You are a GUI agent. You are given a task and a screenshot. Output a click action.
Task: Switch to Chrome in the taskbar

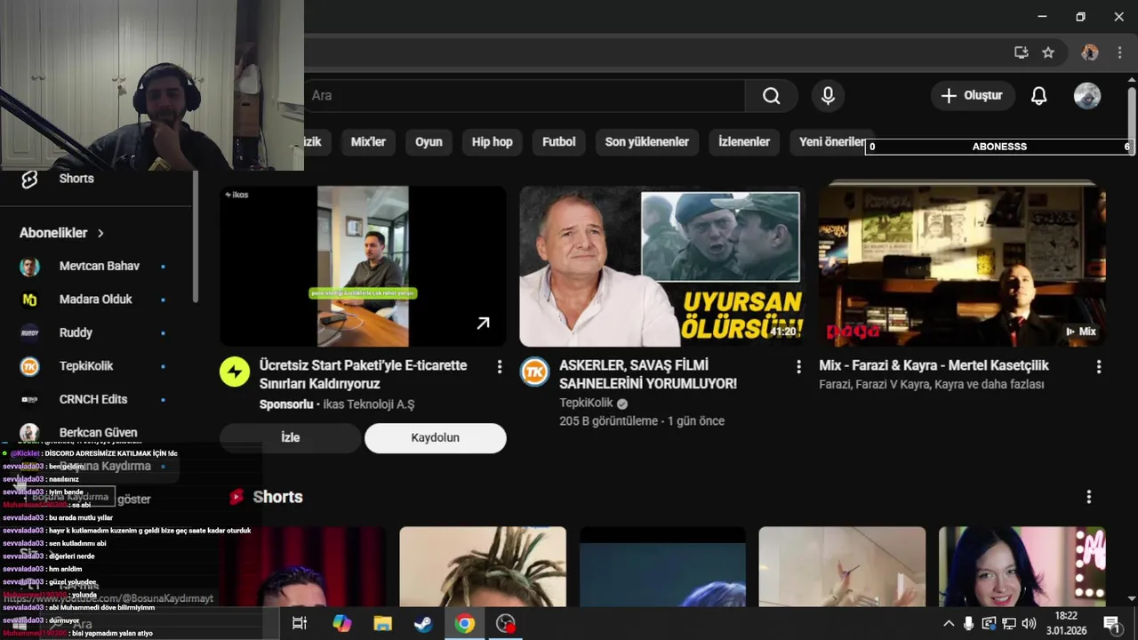tap(464, 624)
